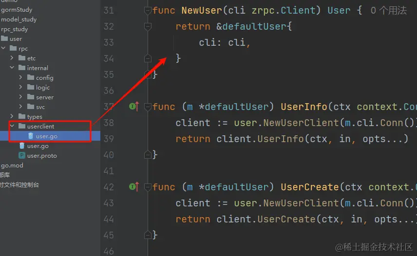The height and width of the screenshot is (256, 417).
Task: Click the userclient folder icon
Action: coord(22,126)
